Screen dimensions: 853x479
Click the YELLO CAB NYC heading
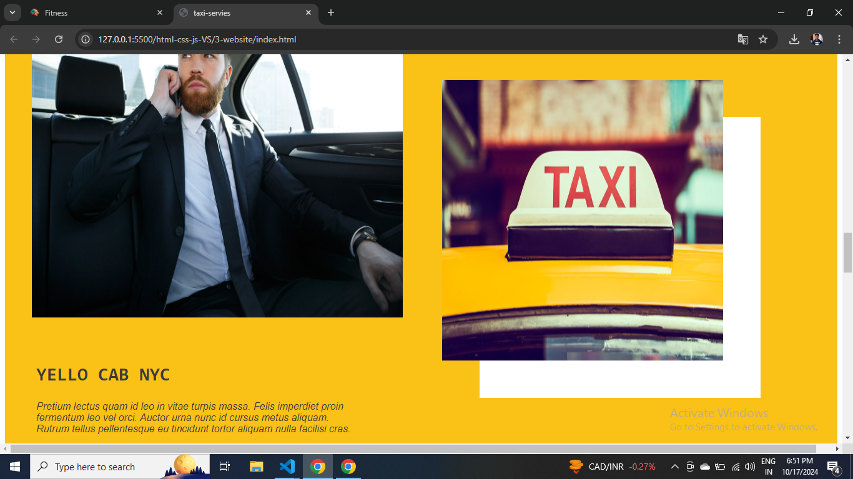103,375
